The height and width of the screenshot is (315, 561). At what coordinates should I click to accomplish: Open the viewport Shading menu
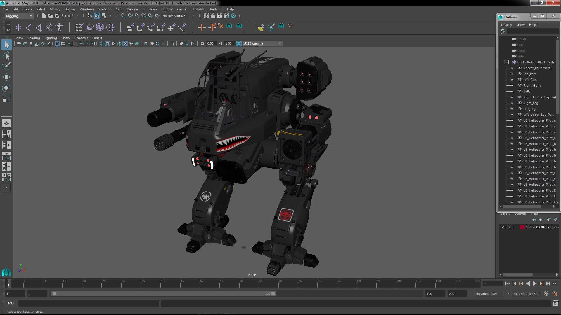tap(34, 38)
